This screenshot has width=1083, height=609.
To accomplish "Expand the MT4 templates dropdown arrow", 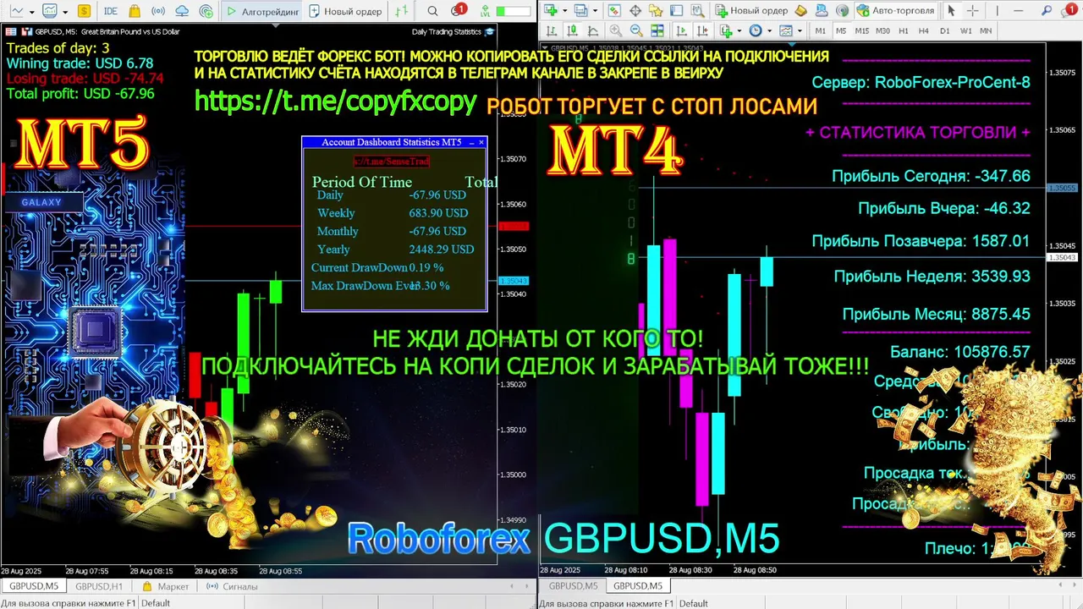I will 800,30.
